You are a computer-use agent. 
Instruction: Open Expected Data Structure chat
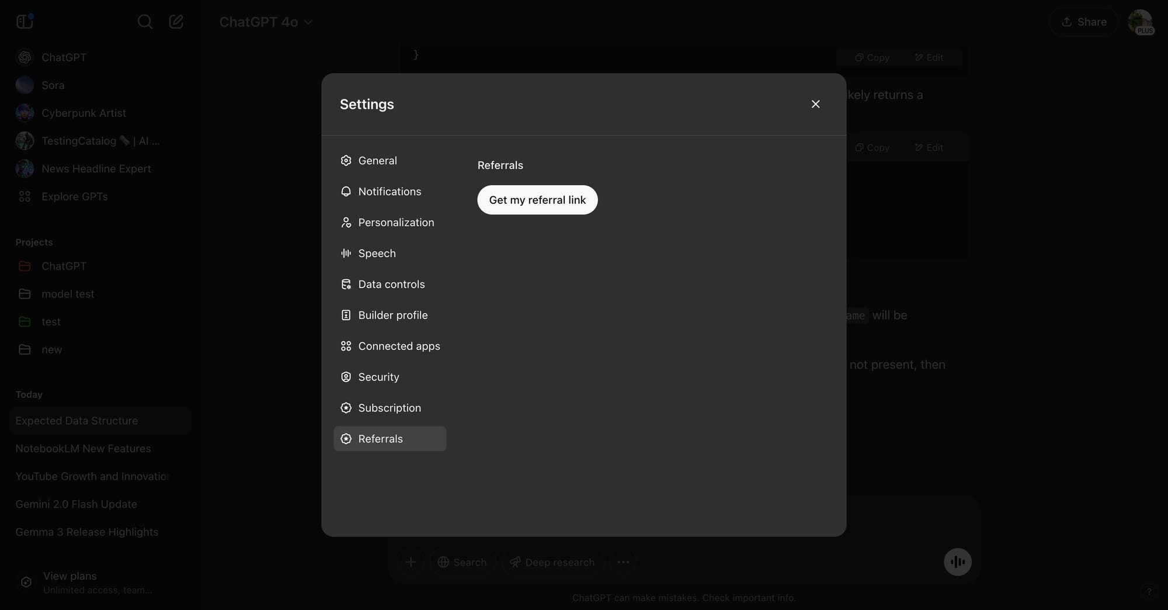point(100,421)
